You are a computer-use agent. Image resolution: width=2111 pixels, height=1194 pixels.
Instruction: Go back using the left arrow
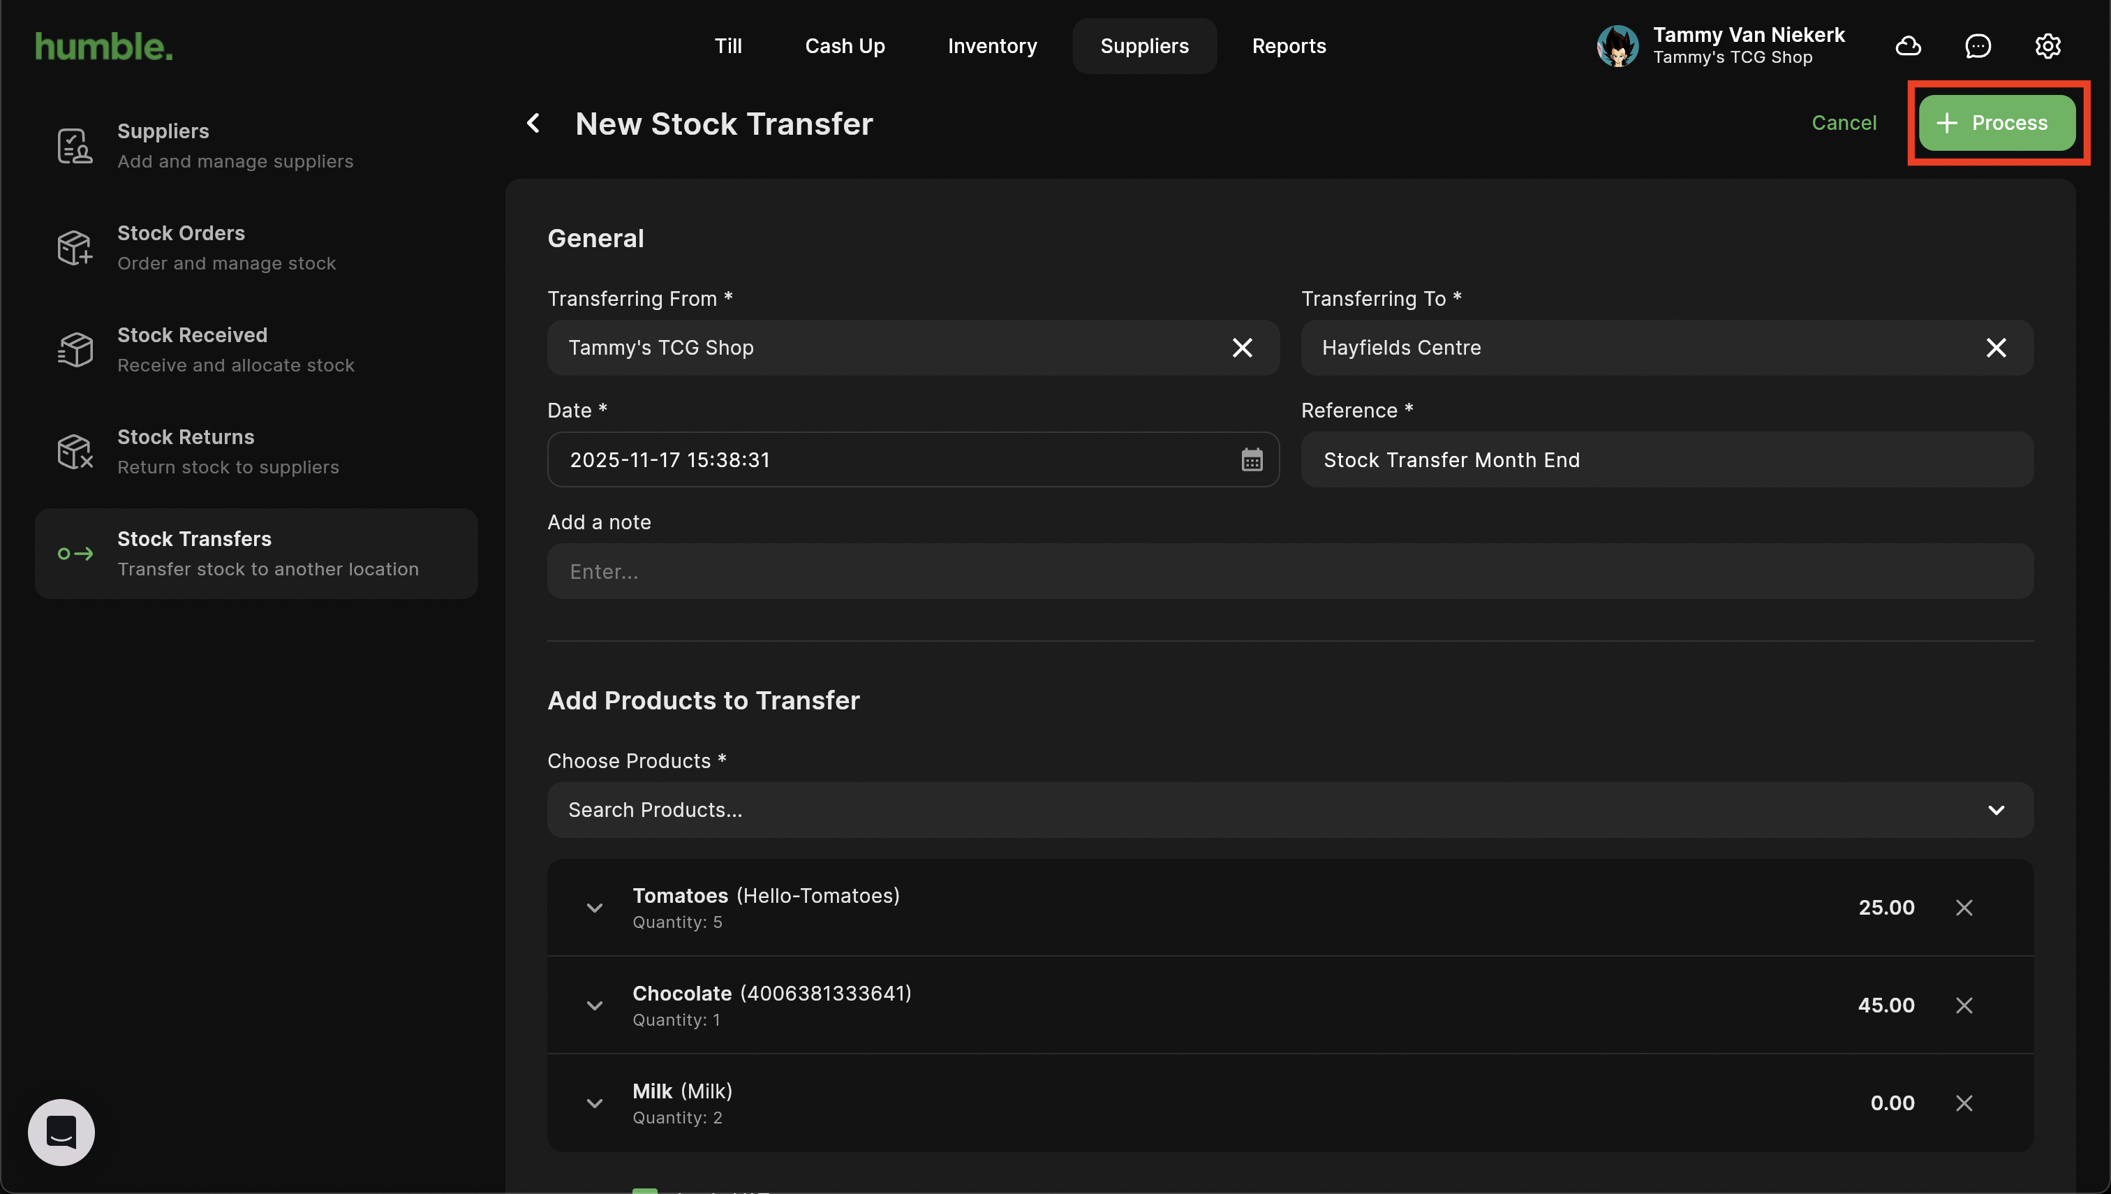pos(534,124)
